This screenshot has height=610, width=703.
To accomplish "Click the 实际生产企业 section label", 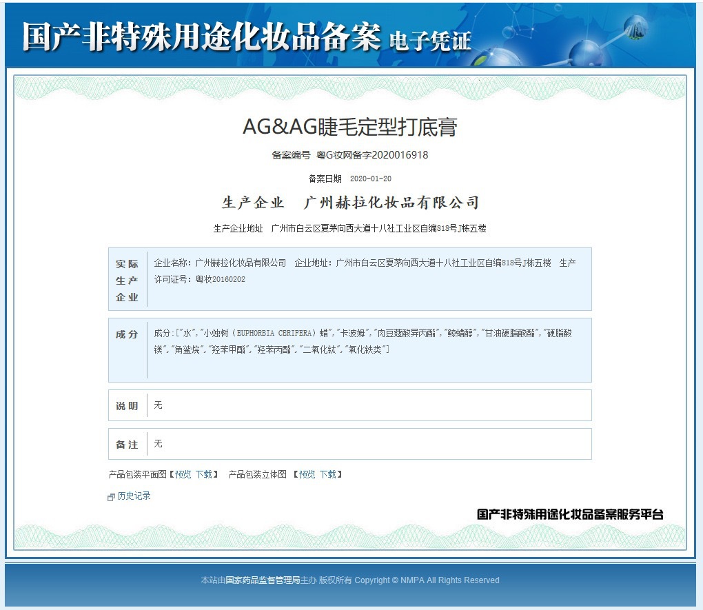I will 127,281.
